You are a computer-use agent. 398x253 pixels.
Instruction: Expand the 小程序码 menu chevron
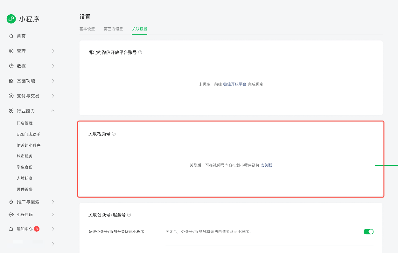pyautogui.click(x=53, y=215)
